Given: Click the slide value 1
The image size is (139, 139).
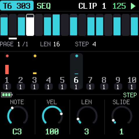Looking at the screenshot, I should (122, 131).
